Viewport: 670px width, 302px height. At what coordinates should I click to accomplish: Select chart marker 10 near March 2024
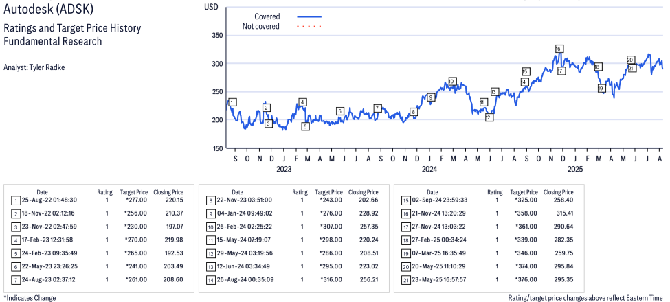[x=452, y=82]
